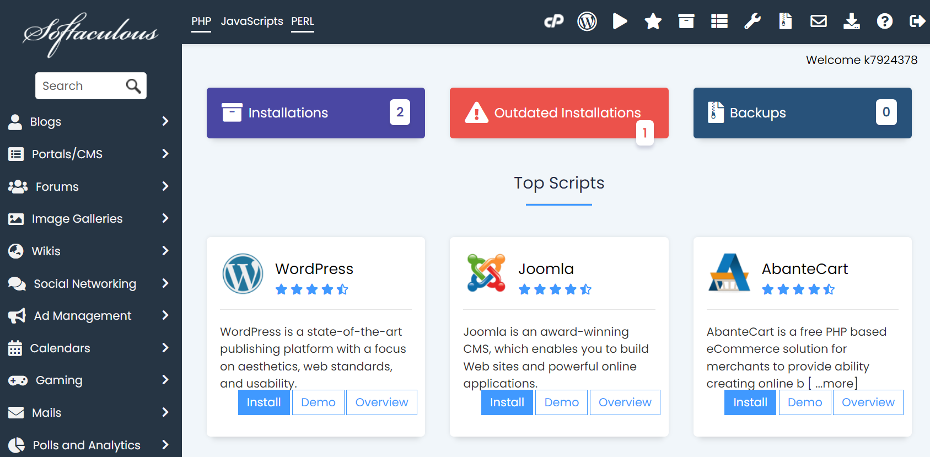Click the Blogs person icon
Viewport: 930px width, 457px height.
coord(15,122)
